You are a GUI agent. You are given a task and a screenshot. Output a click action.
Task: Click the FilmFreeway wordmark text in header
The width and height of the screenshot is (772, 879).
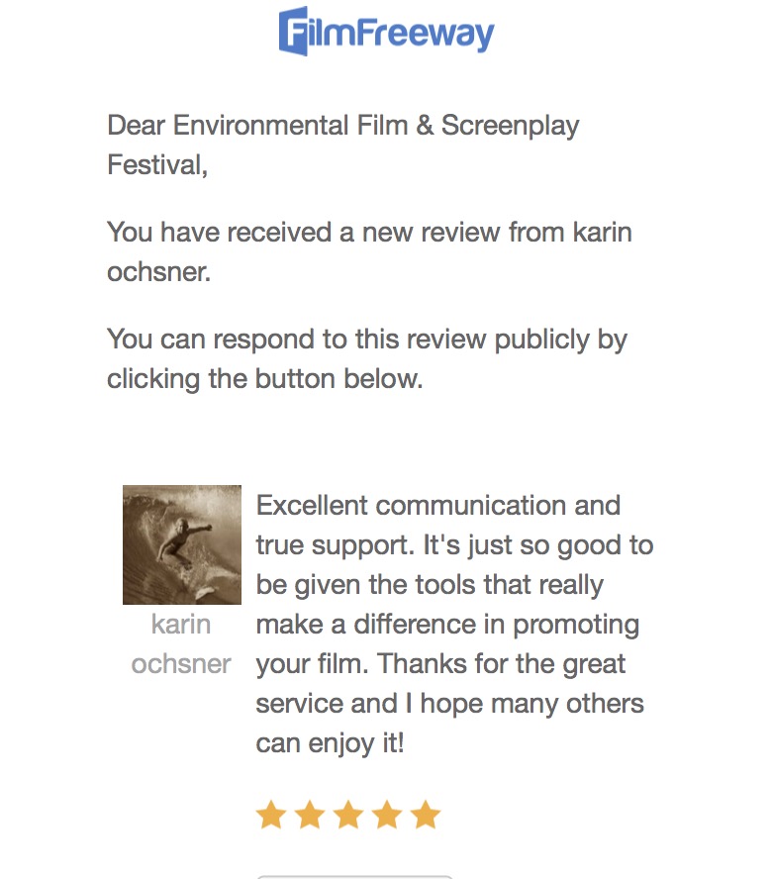tap(403, 33)
